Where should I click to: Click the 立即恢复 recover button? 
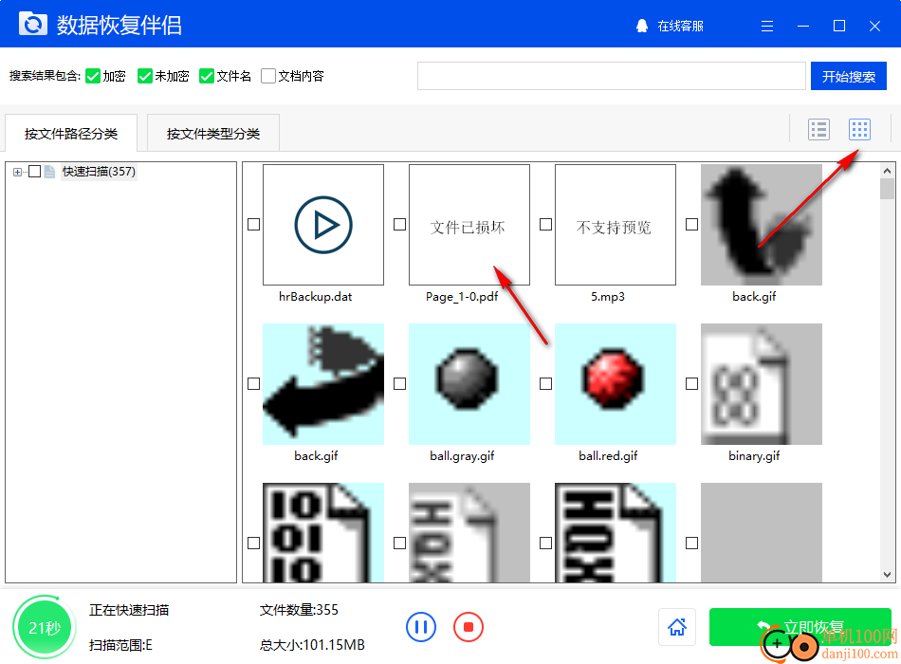pyautogui.click(x=800, y=627)
